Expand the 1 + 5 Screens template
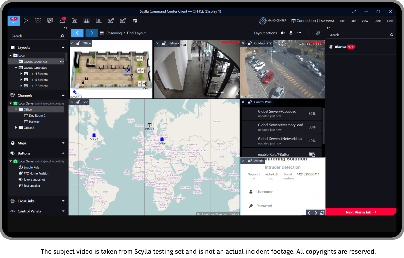The image size is (404, 258). coord(21,80)
